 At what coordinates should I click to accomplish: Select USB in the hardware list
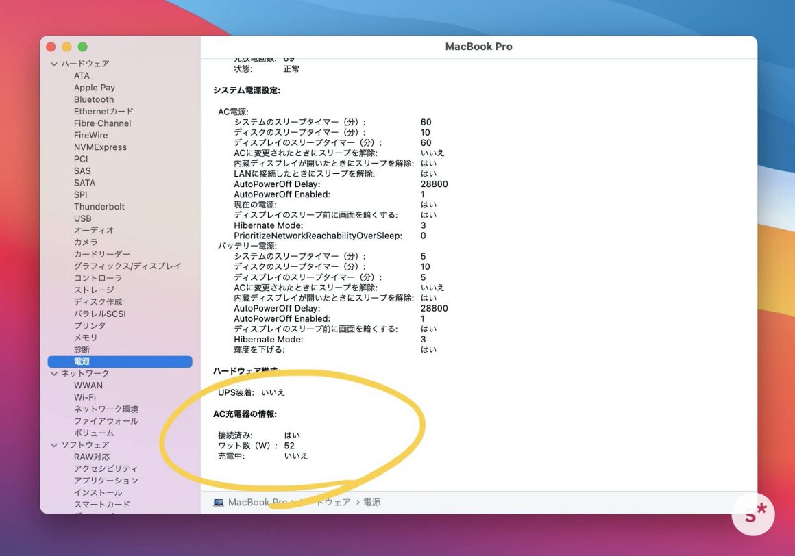click(82, 218)
